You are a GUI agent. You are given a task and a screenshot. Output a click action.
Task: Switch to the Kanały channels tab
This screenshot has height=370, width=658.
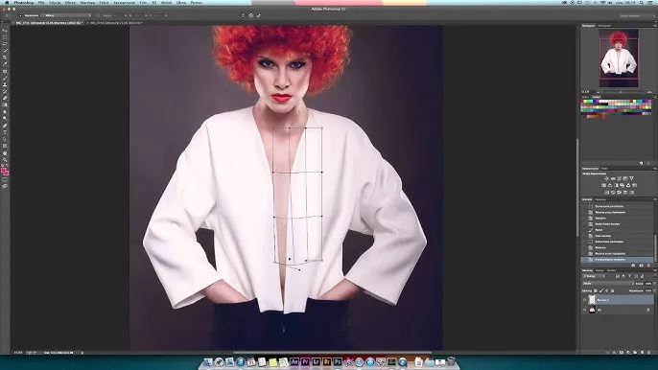[x=599, y=270]
